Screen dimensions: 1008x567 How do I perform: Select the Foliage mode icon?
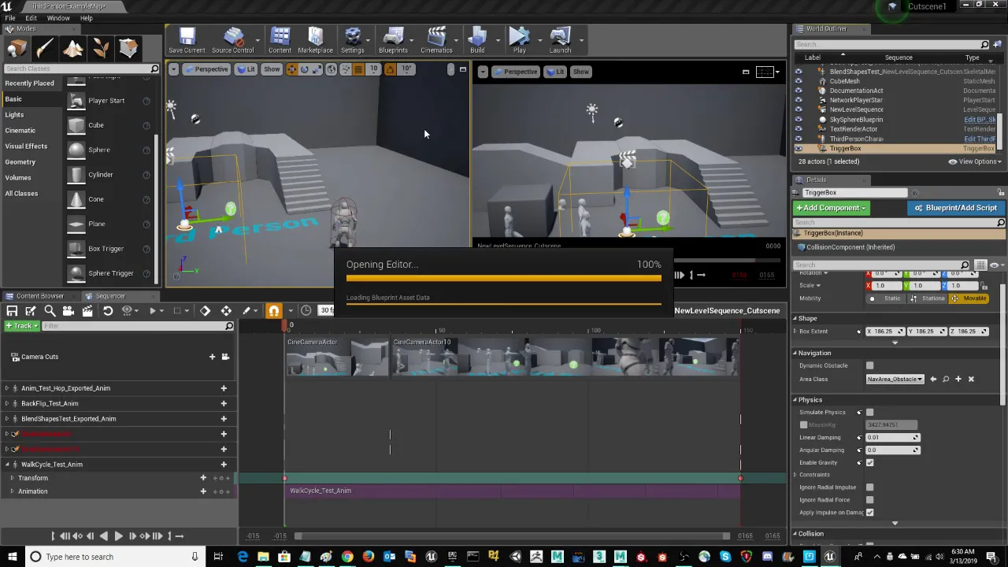pyautogui.click(x=100, y=49)
